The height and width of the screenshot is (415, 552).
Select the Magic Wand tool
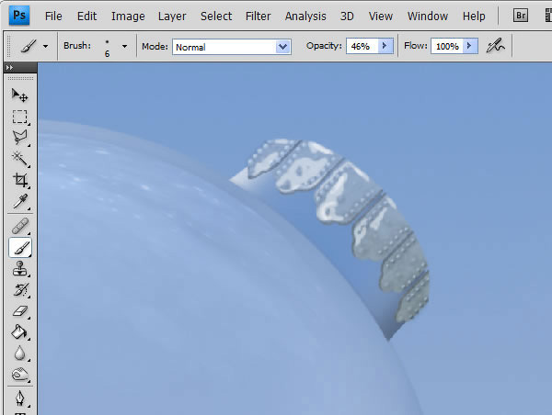(19, 159)
